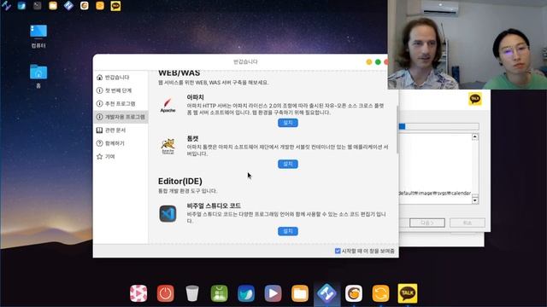Click the Tomcat cat logo
547x307 pixels.
[168, 146]
